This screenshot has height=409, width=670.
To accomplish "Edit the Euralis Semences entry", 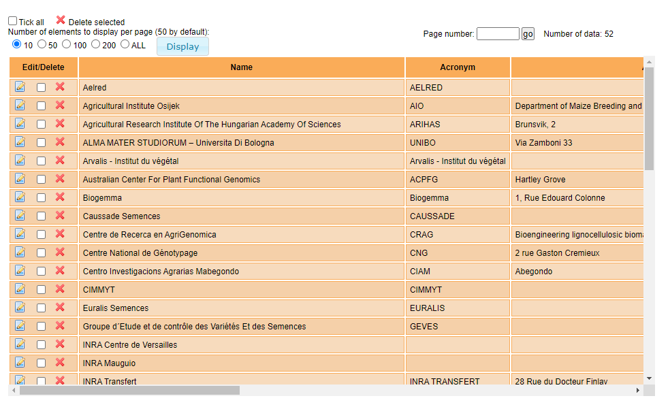I will (20, 307).
